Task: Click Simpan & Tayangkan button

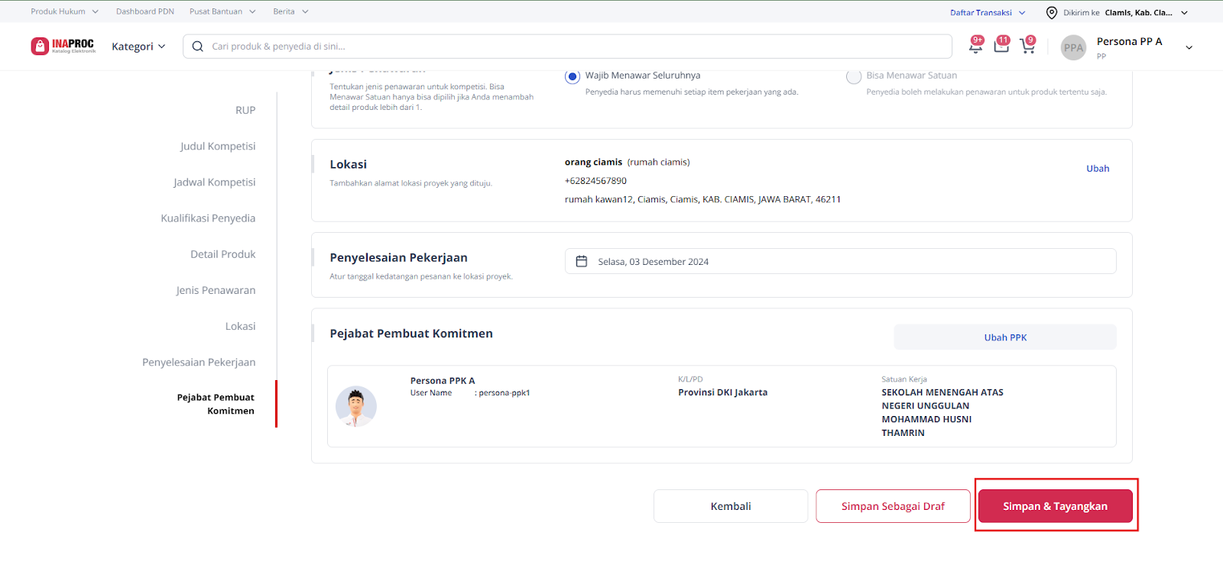Action: tap(1055, 506)
